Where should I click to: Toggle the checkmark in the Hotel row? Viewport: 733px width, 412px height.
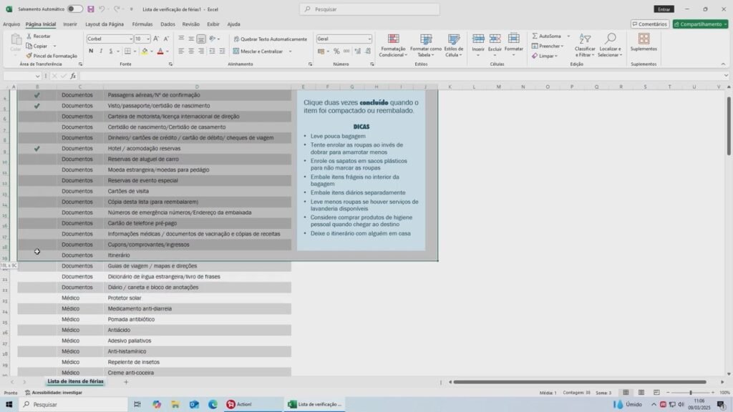point(37,149)
